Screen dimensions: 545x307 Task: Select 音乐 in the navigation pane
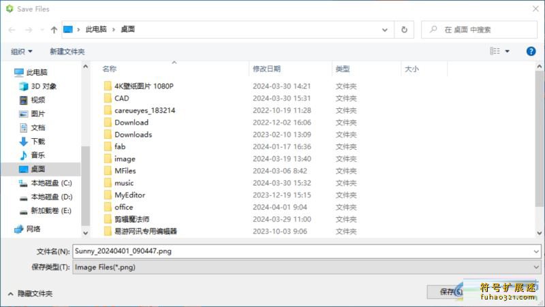(x=37, y=155)
